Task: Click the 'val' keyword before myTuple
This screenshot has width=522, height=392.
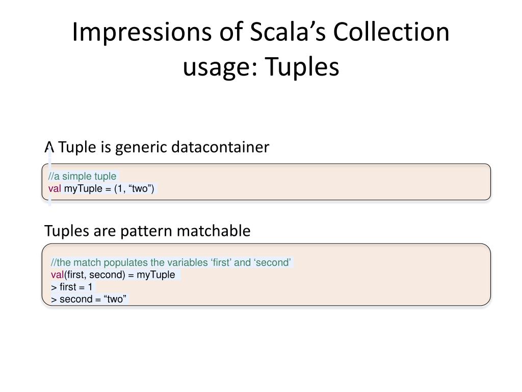Action: (55, 189)
